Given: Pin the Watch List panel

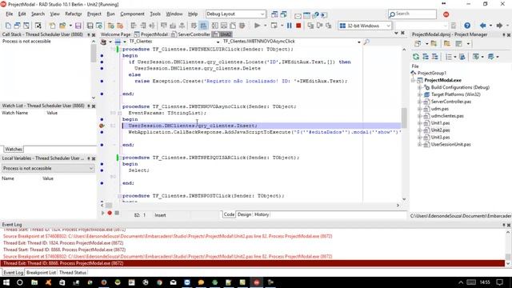Looking at the screenshot, I should click(x=89, y=106).
